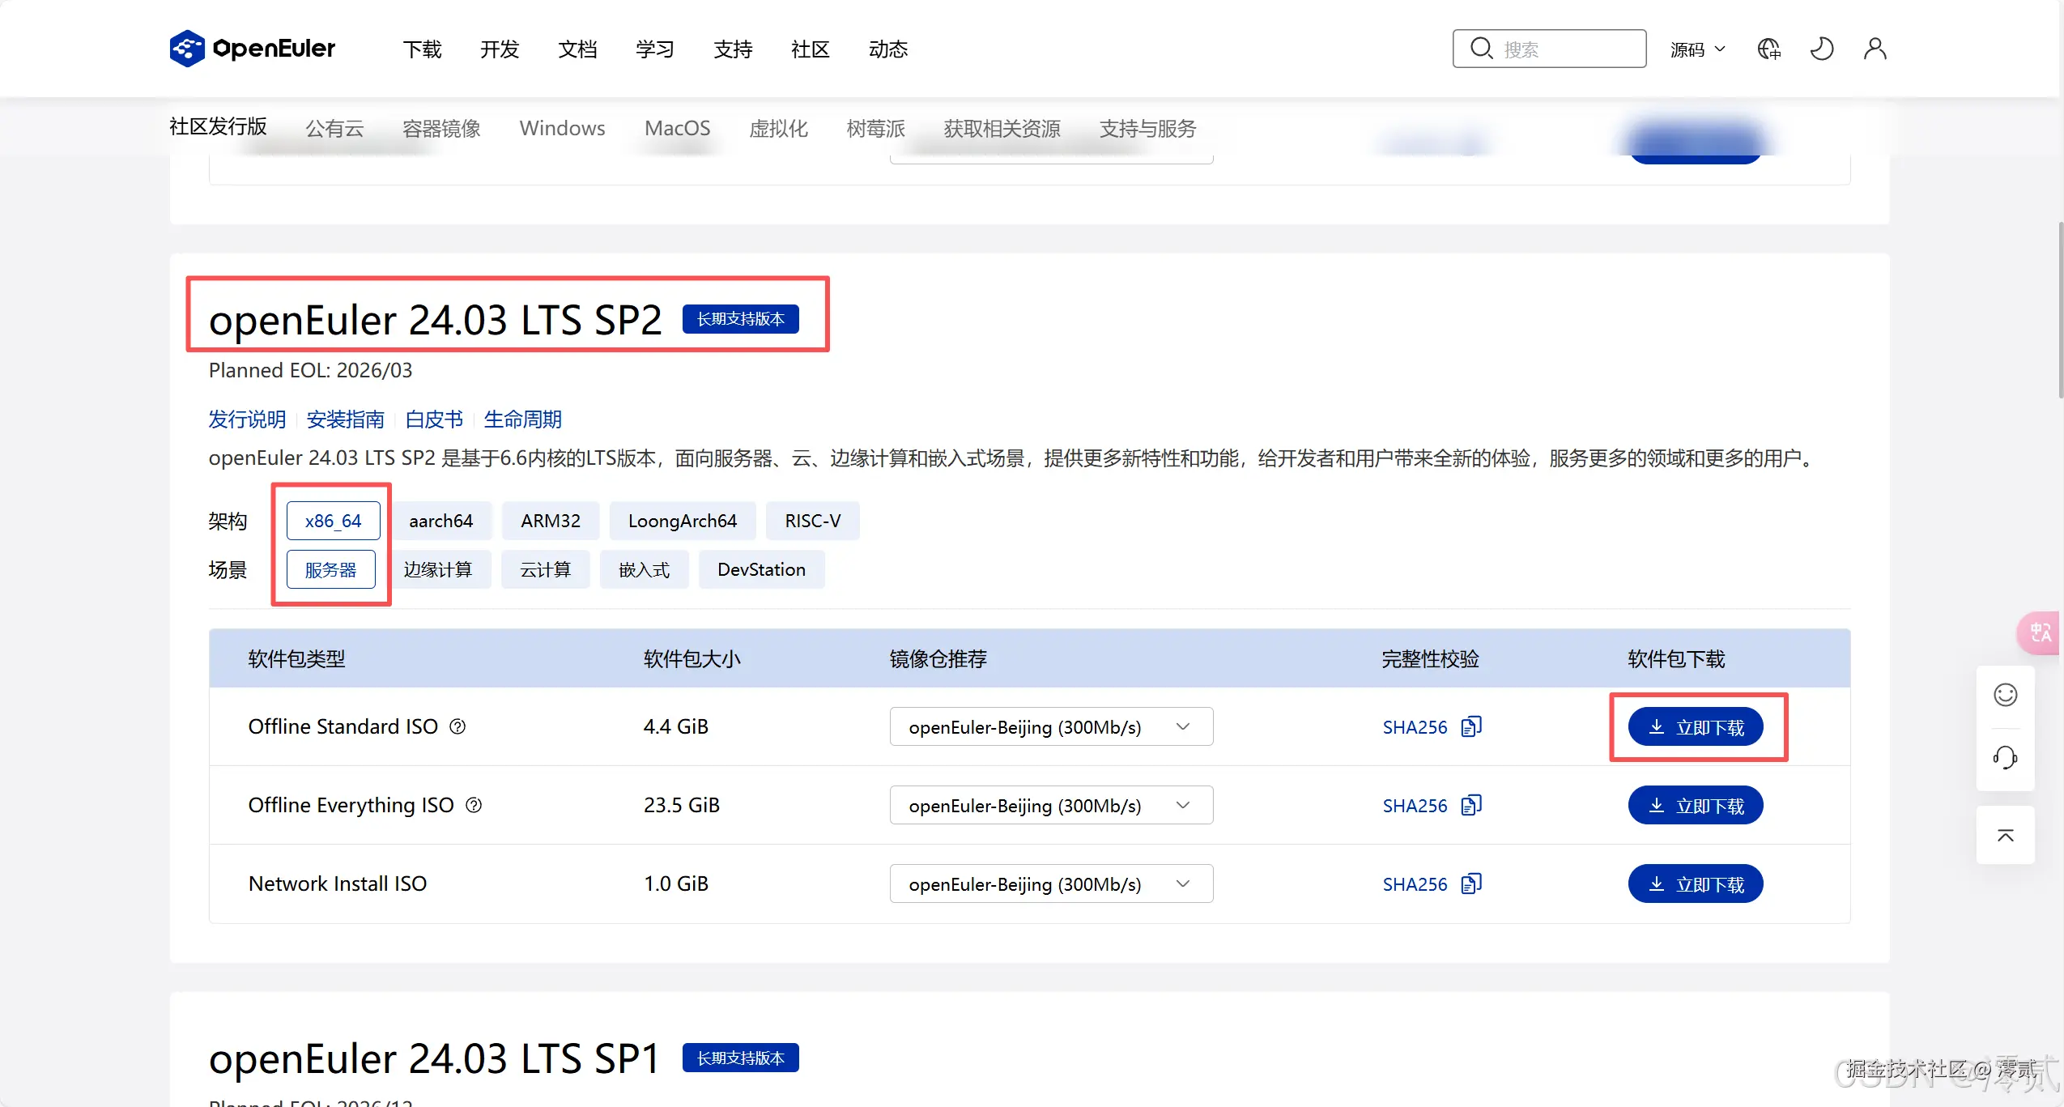
Task: Toggle dark mode moon icon
Action: pyautogui.click(x=1822, y=49)
